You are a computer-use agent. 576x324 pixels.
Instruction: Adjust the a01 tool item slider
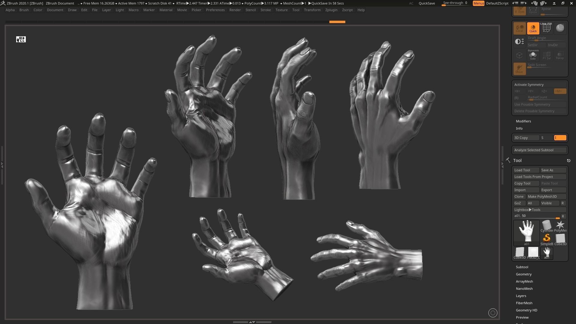(x=537, y=216)
